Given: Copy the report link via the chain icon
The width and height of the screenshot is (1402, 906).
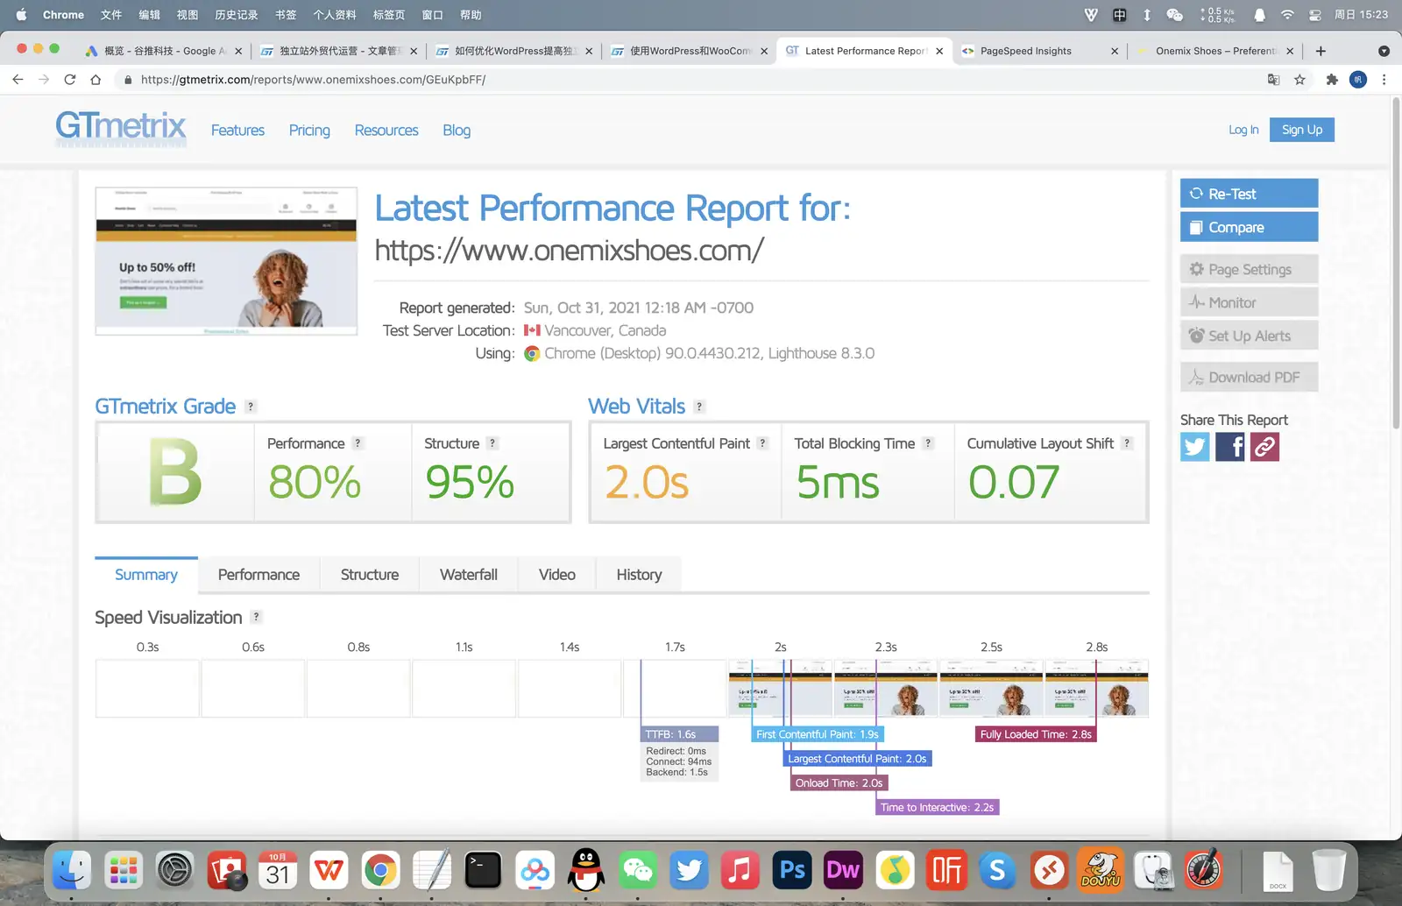Looking at the screenshot, I should pyautogui.click(x=1264, y=447).
